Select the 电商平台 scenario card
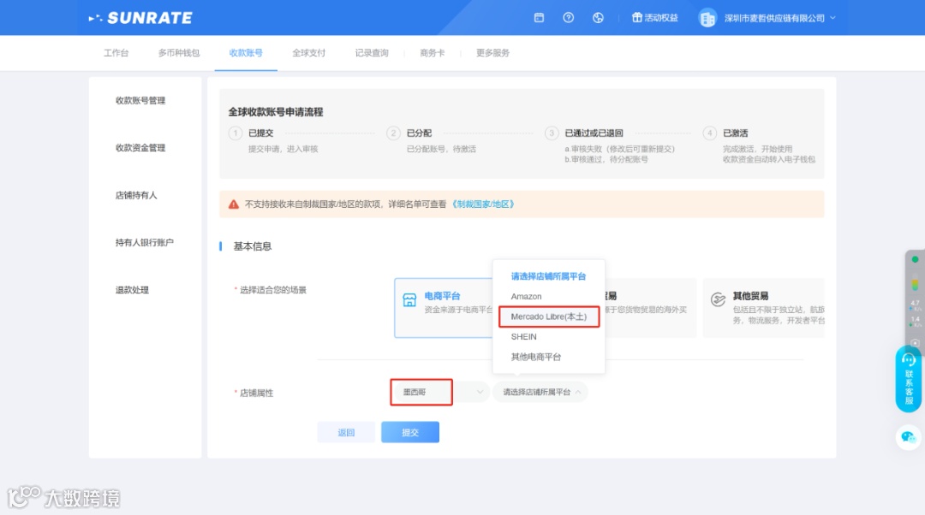The width and height of the screenshot is (925, 515). 444,308
